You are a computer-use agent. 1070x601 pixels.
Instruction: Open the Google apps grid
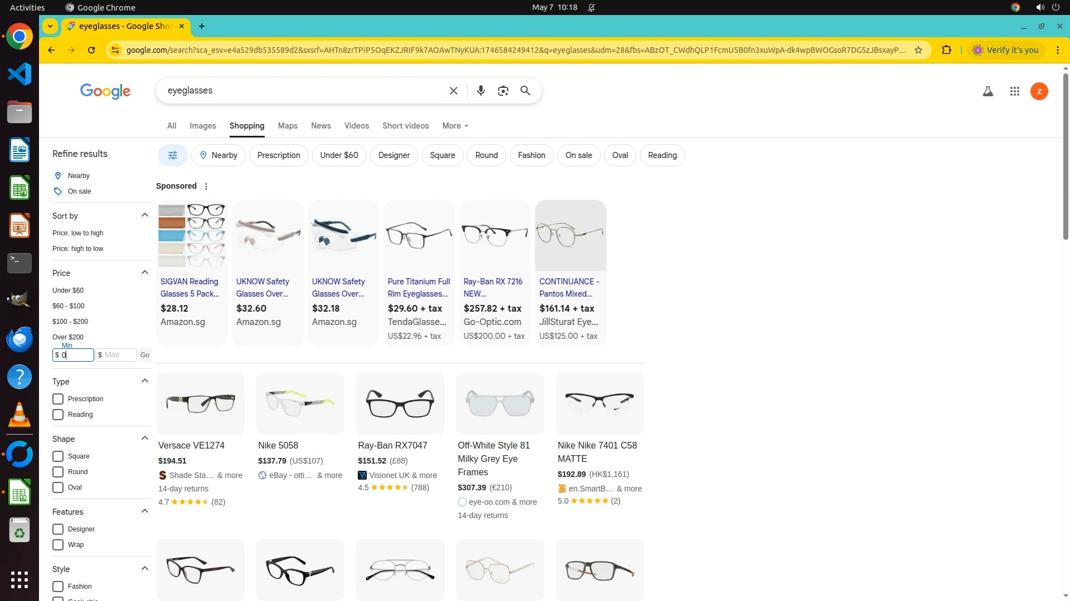click(1014, 91)
